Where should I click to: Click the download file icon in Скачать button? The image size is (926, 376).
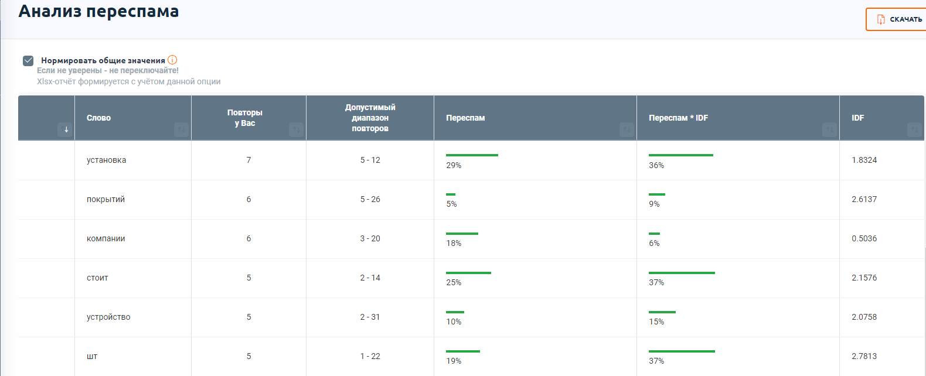pyautogui.click(x=881, y=19)
